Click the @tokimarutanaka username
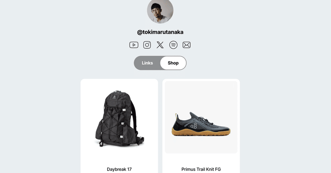The height and width of the screenshot is (173, 331). pyautogui.click(x=160, y=32)
